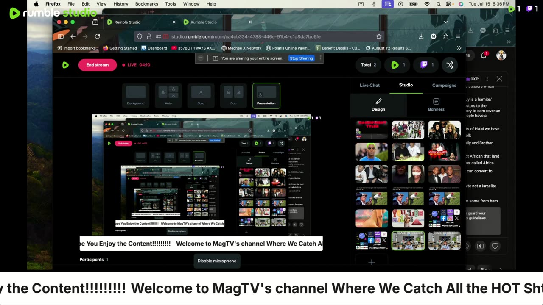
Task: Click the Firefox account M avatar
Action: click(433, 36)
